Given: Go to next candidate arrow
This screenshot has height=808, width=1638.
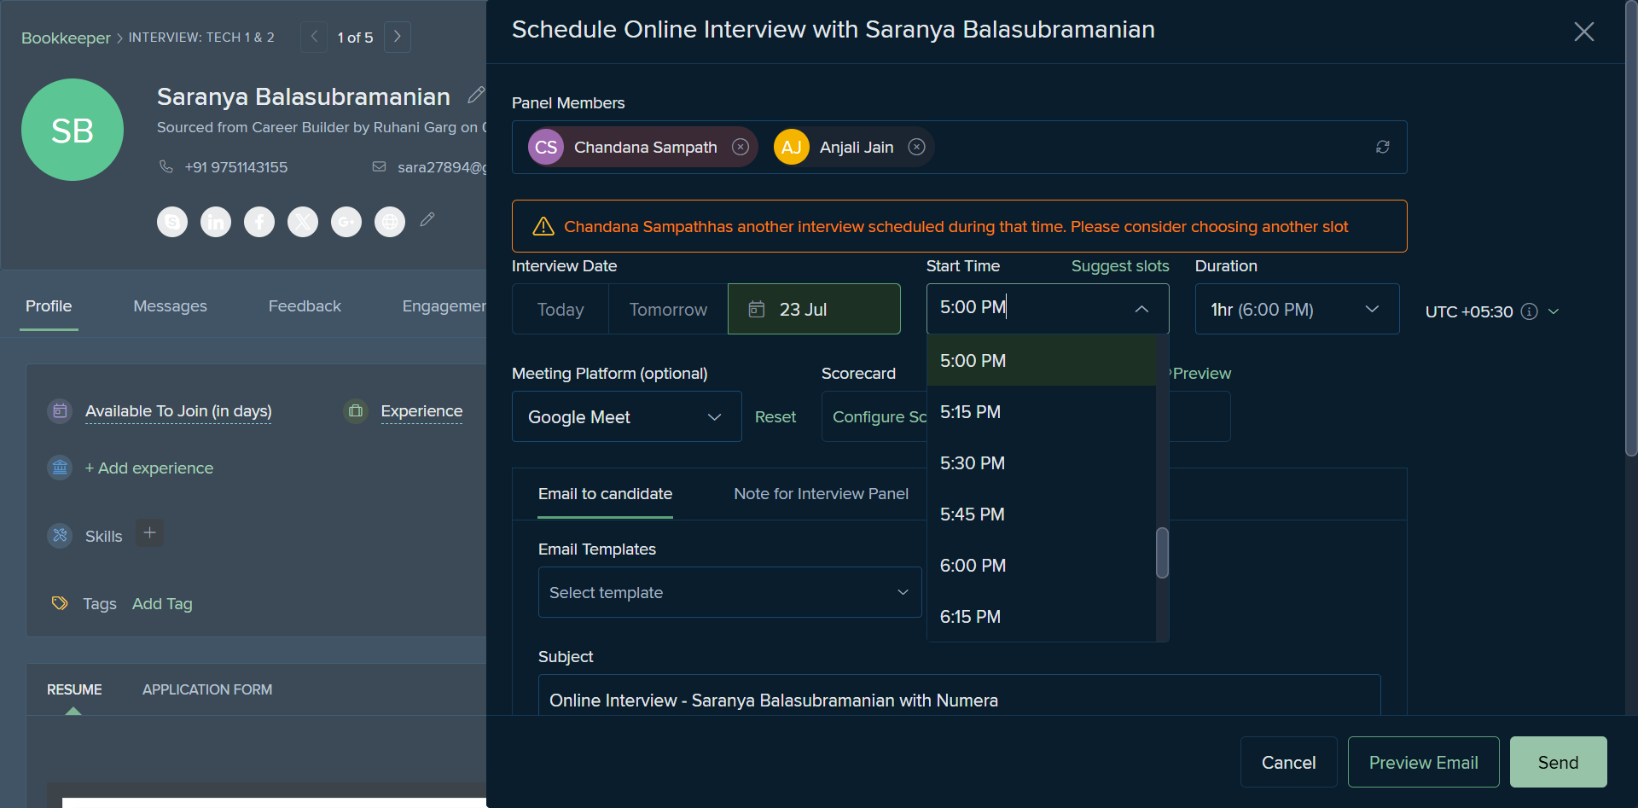Looking at the screenshot, I should [x=398, y=37].
